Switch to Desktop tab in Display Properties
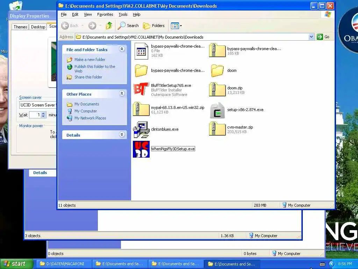This screenshot has height=269, width=358. pos(38,27)
